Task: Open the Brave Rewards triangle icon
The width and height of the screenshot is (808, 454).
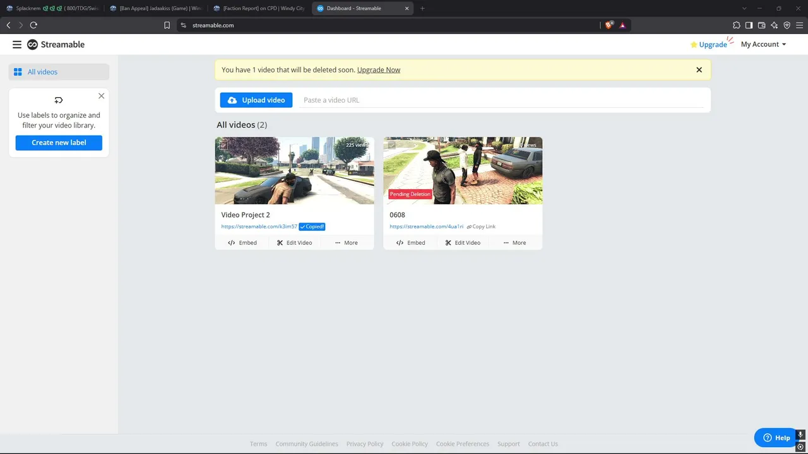Action: tap(622, 25)
